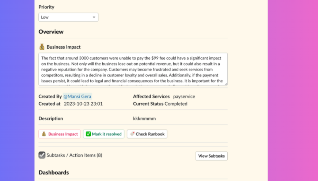Click the money bag icon beside the Business Impact heading
318x181 pixels.
[x=42, y=47]
